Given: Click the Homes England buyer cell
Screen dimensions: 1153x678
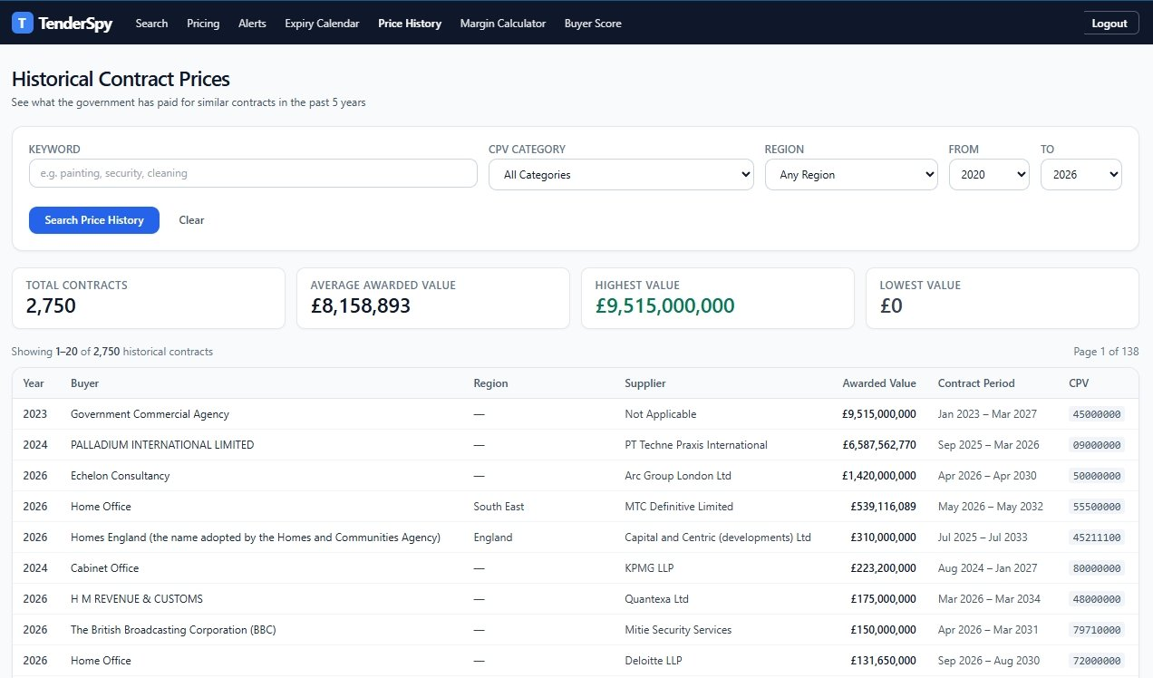Looking at the screenshot, I should [x=256, y=538].
